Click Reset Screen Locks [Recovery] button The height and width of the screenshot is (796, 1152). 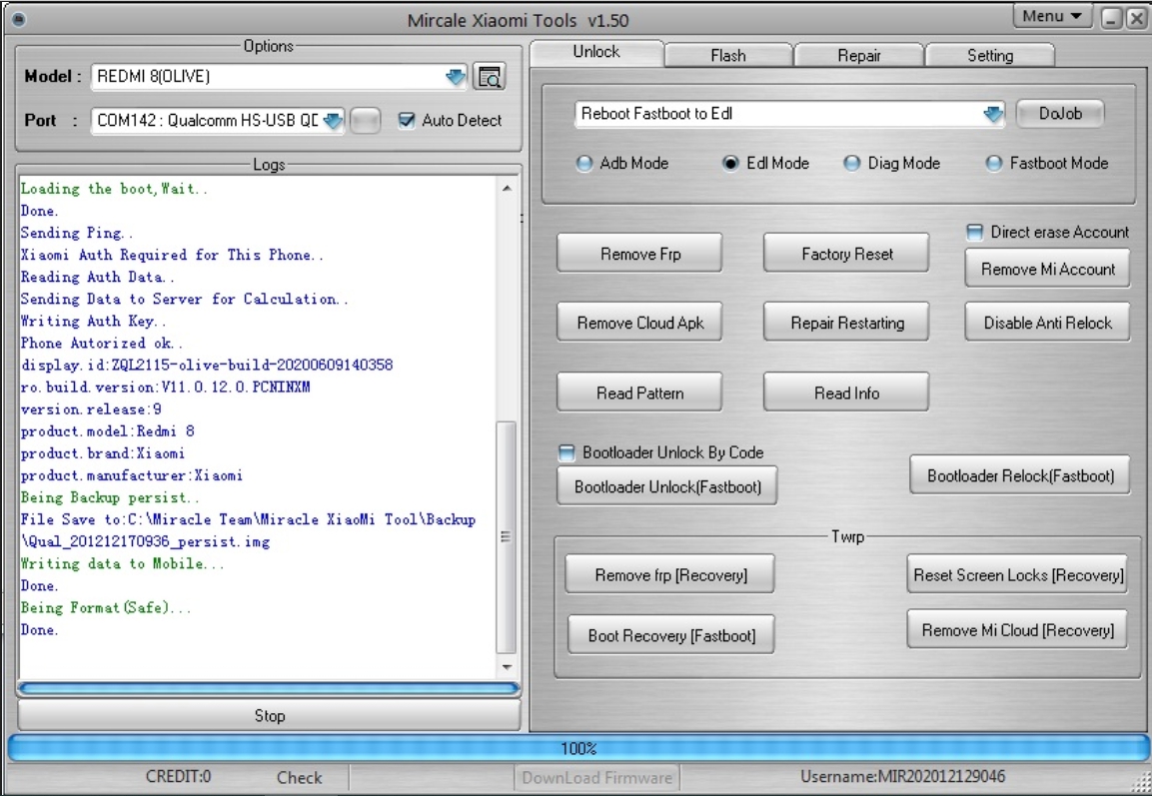pyautogui.click(x=1017, y=575)
